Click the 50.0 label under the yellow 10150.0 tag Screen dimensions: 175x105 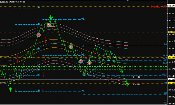pyautogui.click(x=165, y=59)
